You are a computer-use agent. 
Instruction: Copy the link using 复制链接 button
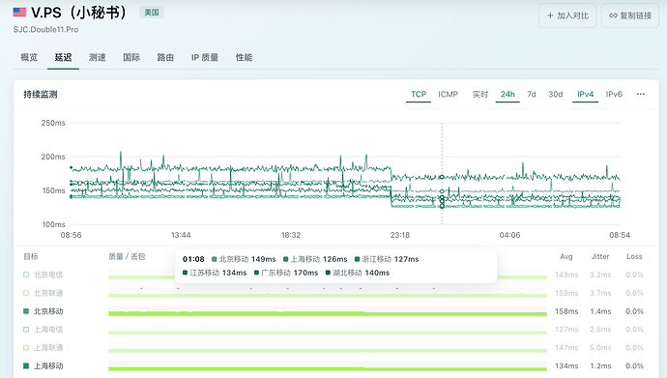coord(630,15)
